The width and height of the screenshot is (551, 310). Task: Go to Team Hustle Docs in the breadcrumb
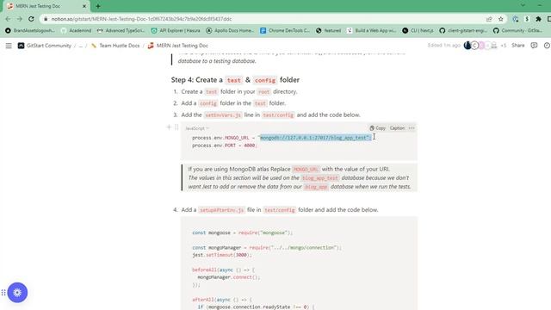click(120, 46)
